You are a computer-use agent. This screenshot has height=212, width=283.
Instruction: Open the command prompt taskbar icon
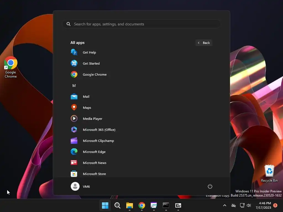[166, 205]
